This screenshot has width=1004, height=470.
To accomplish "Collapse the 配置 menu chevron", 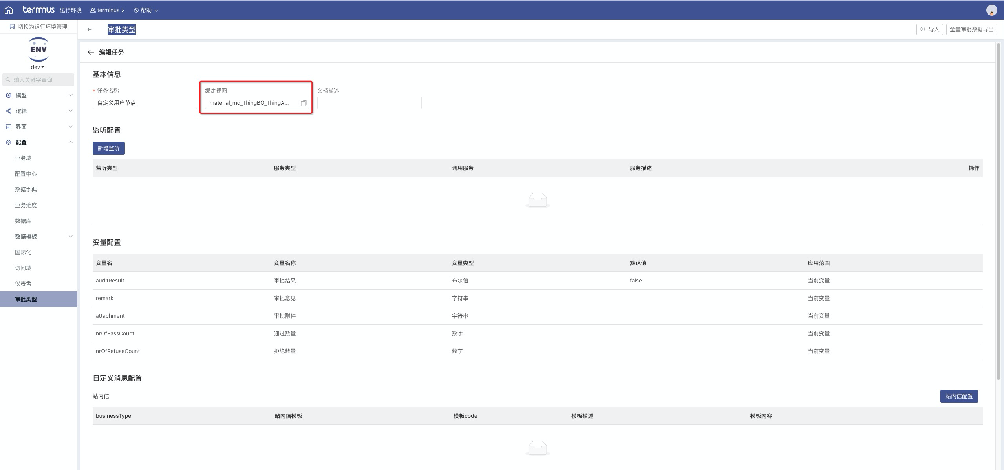I will tap(71, 142).
